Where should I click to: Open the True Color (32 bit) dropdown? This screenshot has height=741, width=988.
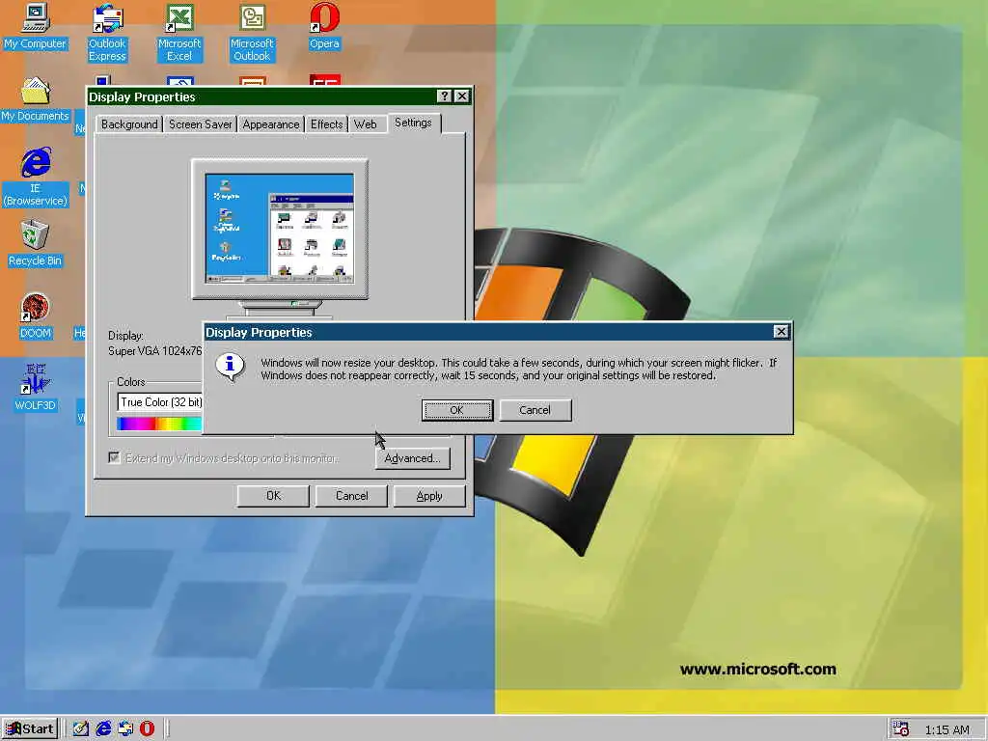coord(160,402)
